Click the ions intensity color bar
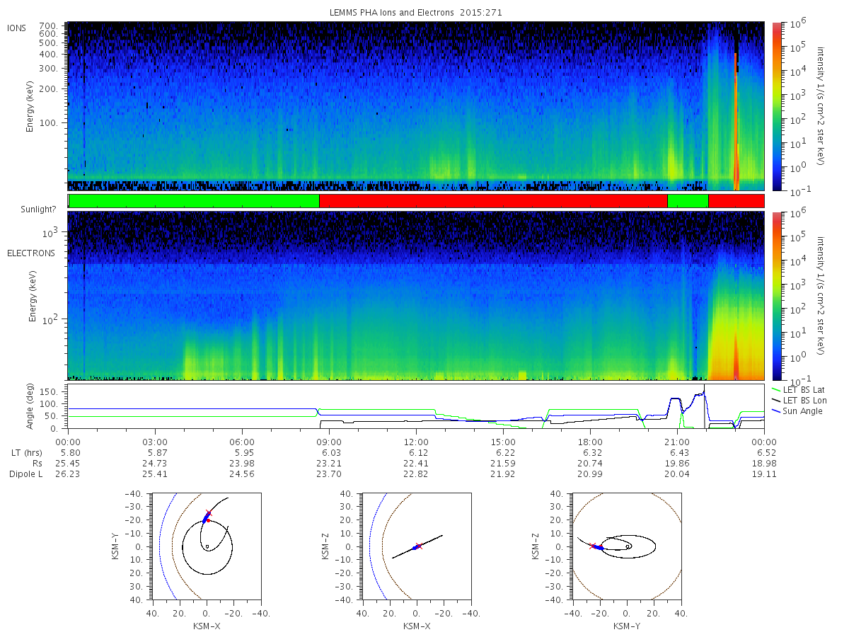849x637 pixels. [x=777, y=106]
